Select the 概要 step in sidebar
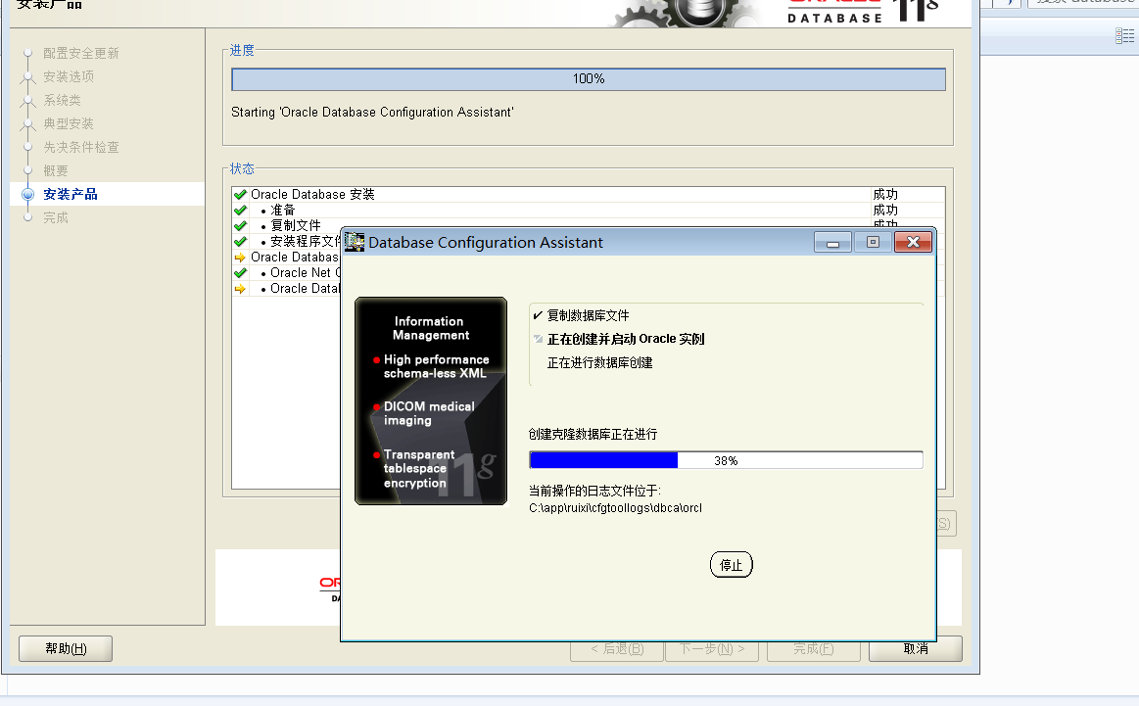The height and width of the screenshot is (706, 1139). tap(55, 170)
